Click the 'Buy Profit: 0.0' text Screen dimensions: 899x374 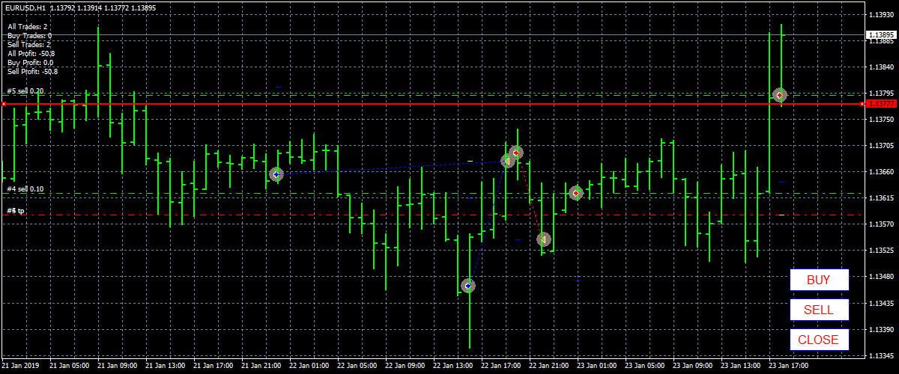tap(31, 63)
